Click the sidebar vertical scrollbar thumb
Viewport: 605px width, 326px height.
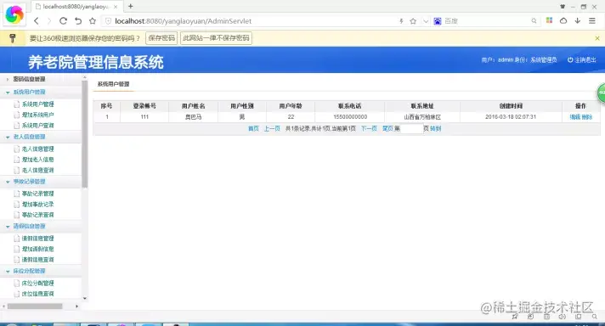coord(85,135)
